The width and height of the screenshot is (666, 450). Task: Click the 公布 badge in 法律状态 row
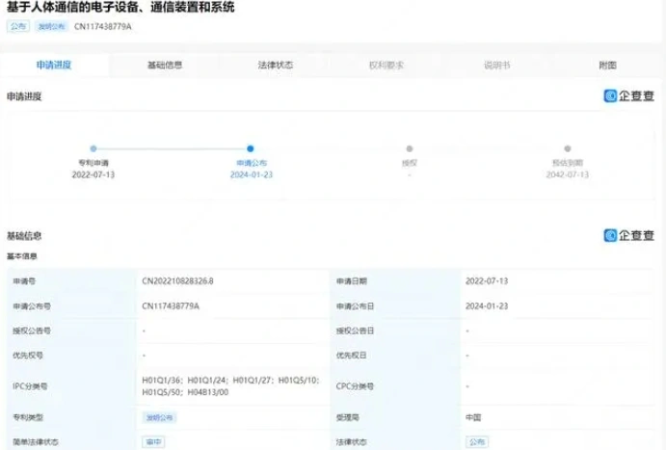pos(476,440)
